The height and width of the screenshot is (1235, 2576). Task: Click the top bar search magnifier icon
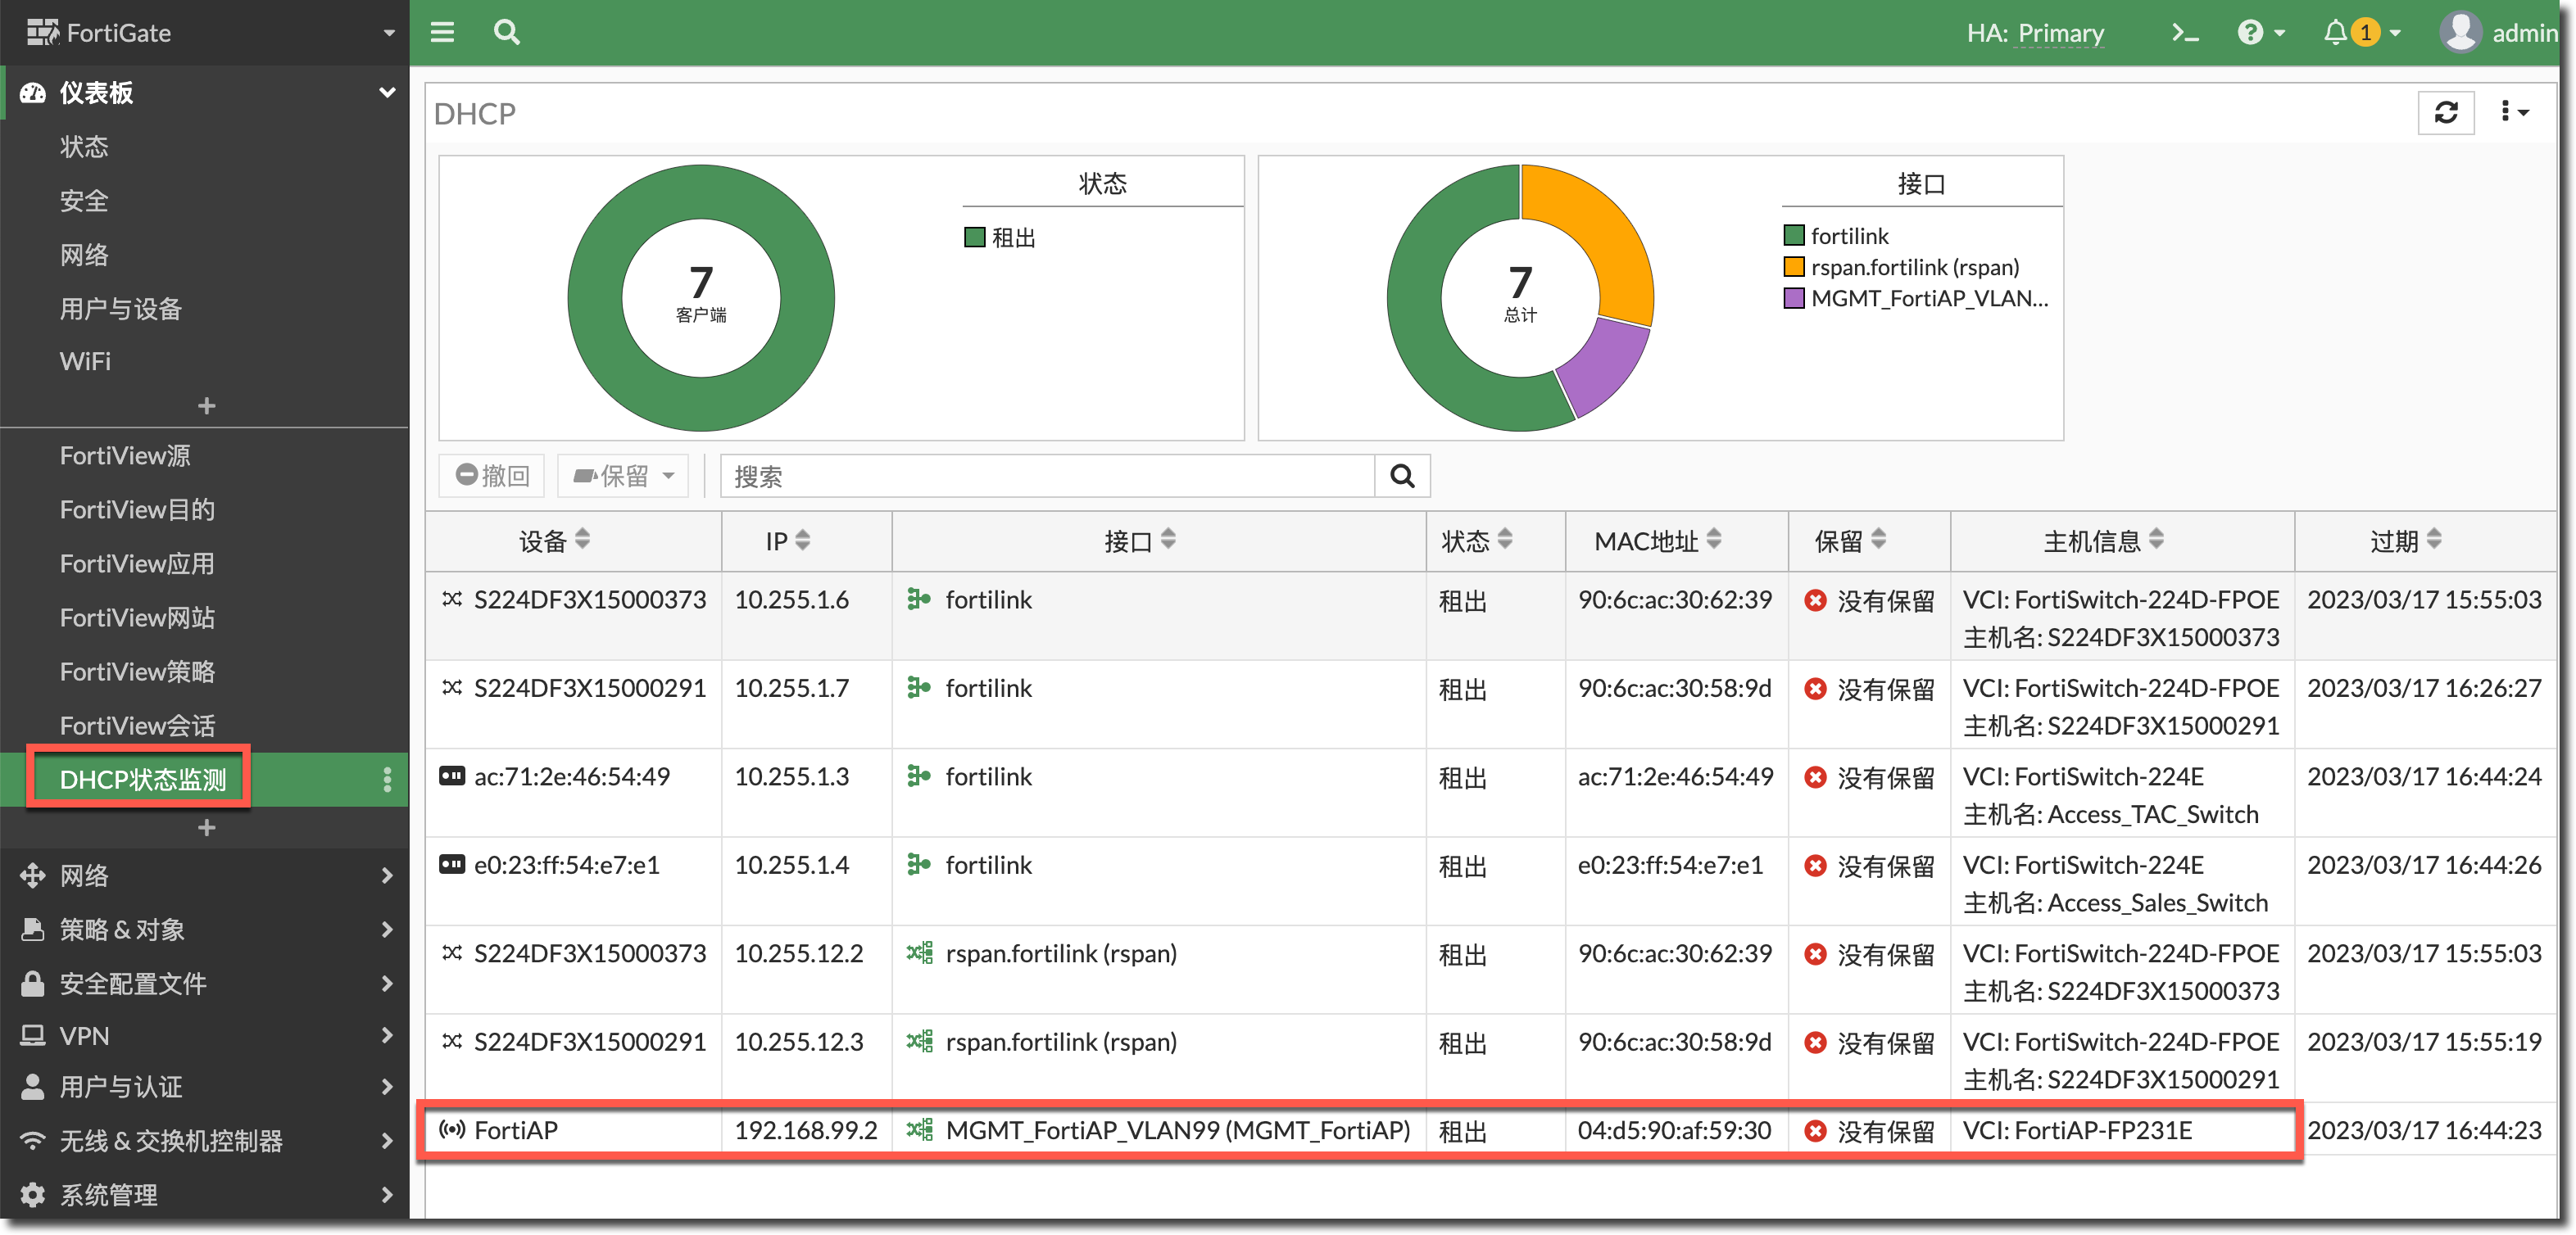click(507, 32)
